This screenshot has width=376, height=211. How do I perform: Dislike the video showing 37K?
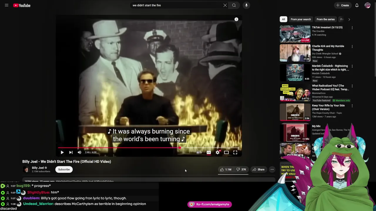coord(241,169)
